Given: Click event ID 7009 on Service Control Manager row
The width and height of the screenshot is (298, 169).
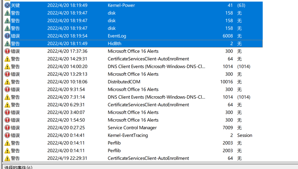Looking at the screenshot, I should 228,128.
